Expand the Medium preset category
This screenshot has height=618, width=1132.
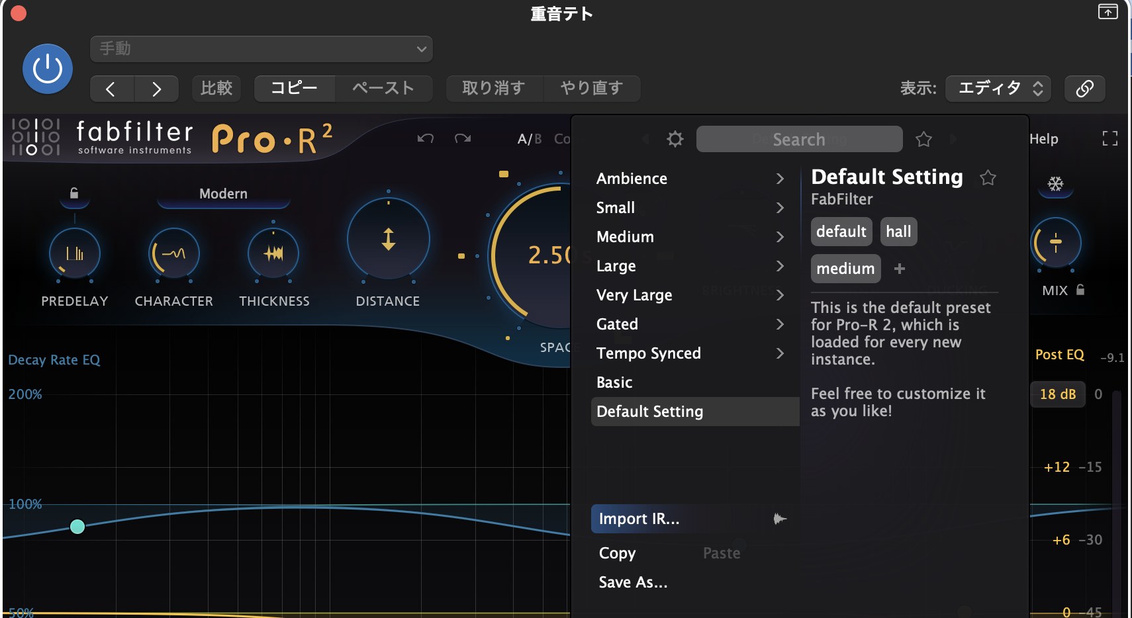pyautogui.click(x=690, y=237)
